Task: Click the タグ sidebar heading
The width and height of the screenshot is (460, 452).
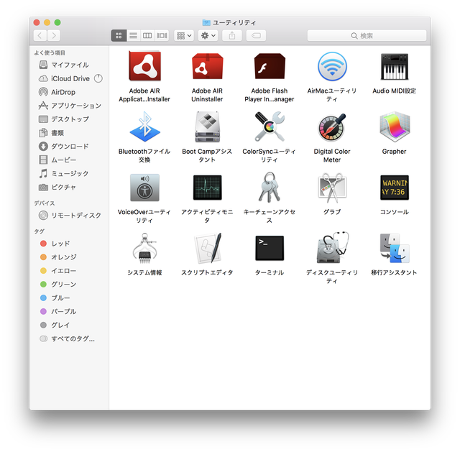Action: (x=40, y=231)
